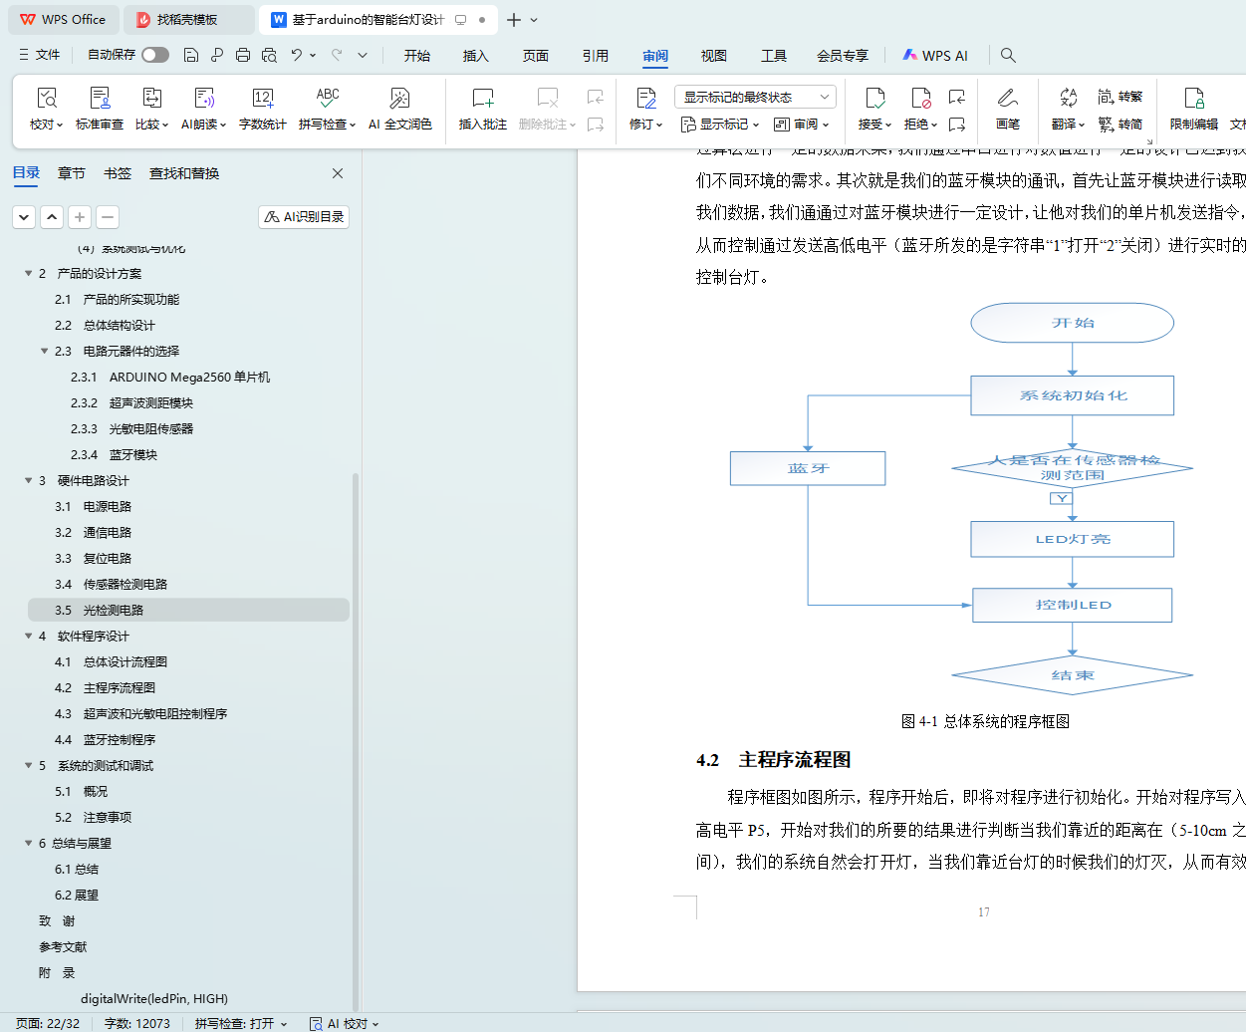This screenshot has height=1032, width=1246.
Task: Open the 比较 compare documents tool
Action: pos(151,99)
